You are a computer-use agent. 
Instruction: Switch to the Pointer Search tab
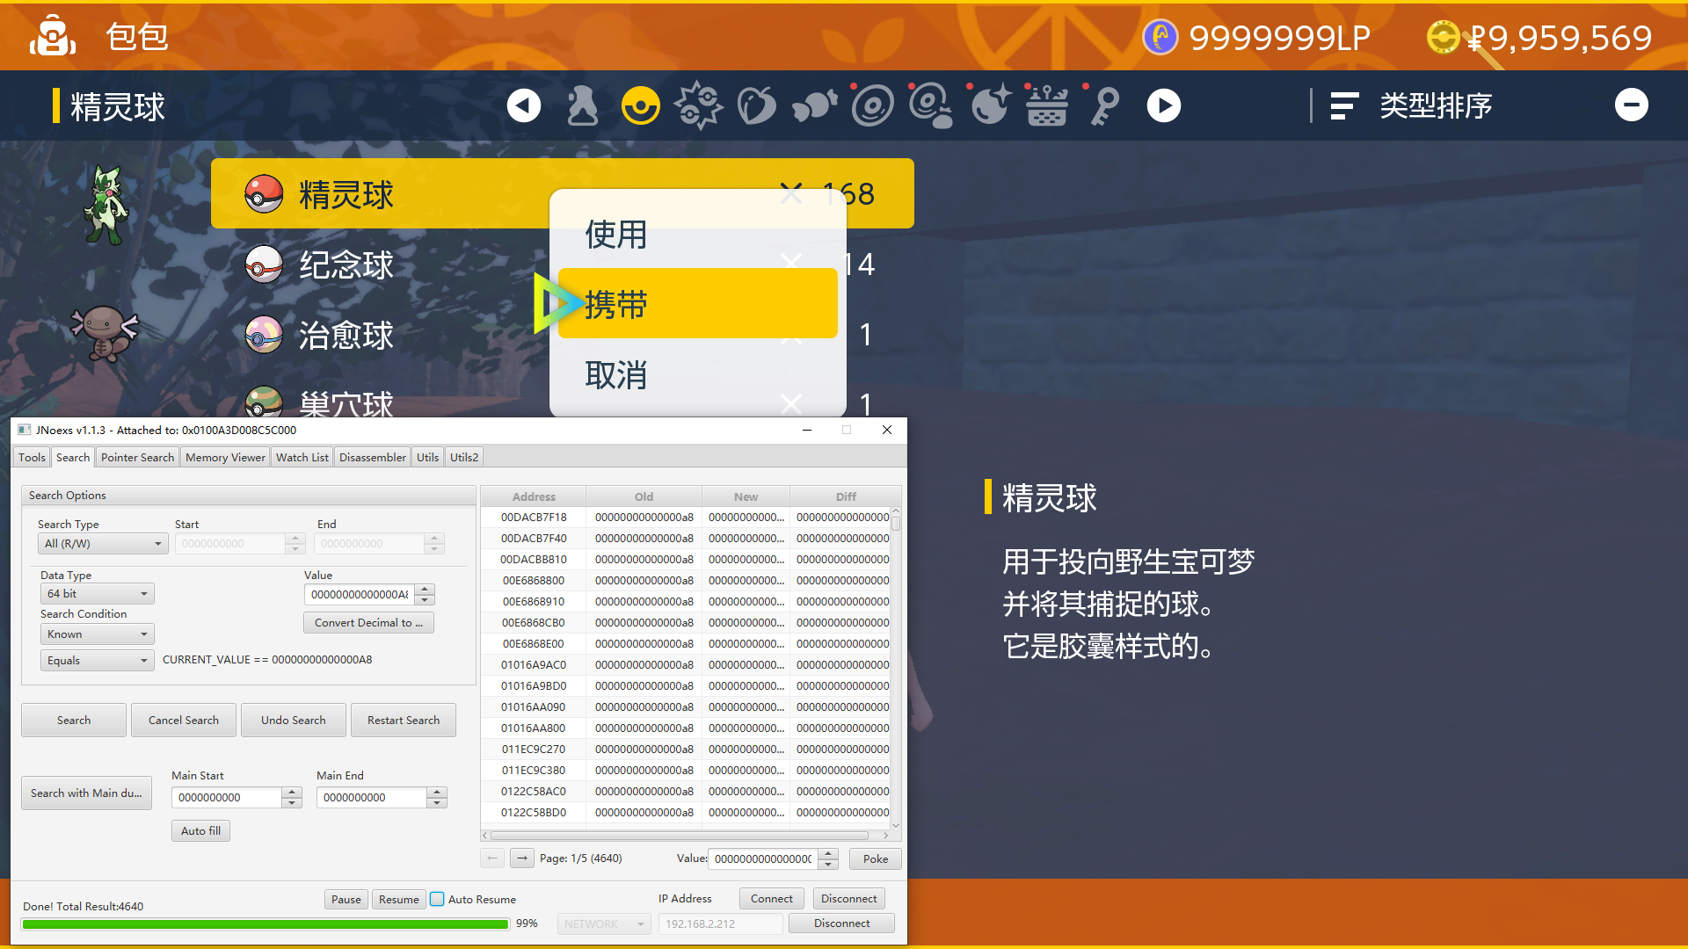point(137,457)
